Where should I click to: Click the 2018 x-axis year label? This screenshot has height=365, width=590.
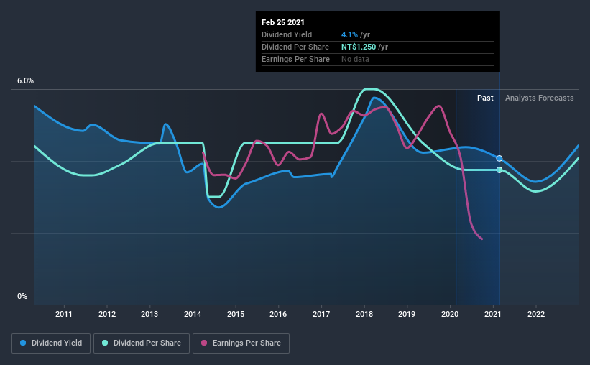point(364,314)
